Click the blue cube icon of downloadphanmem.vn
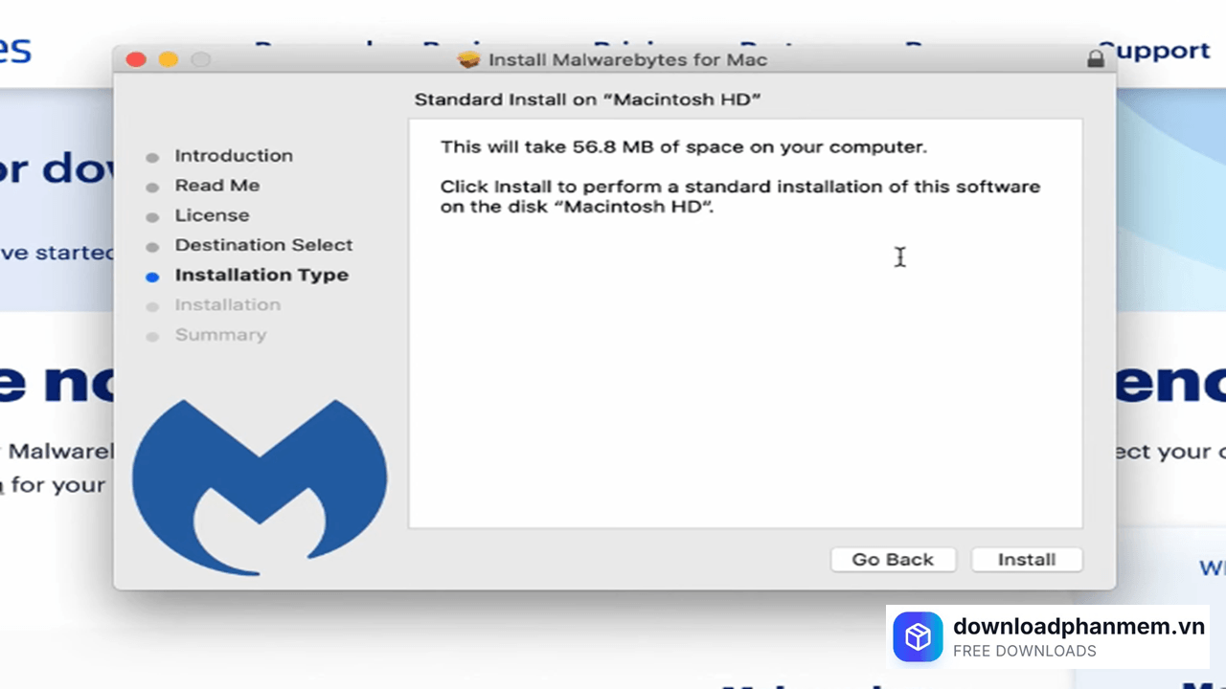1226x689 pixels. (918, 636)
